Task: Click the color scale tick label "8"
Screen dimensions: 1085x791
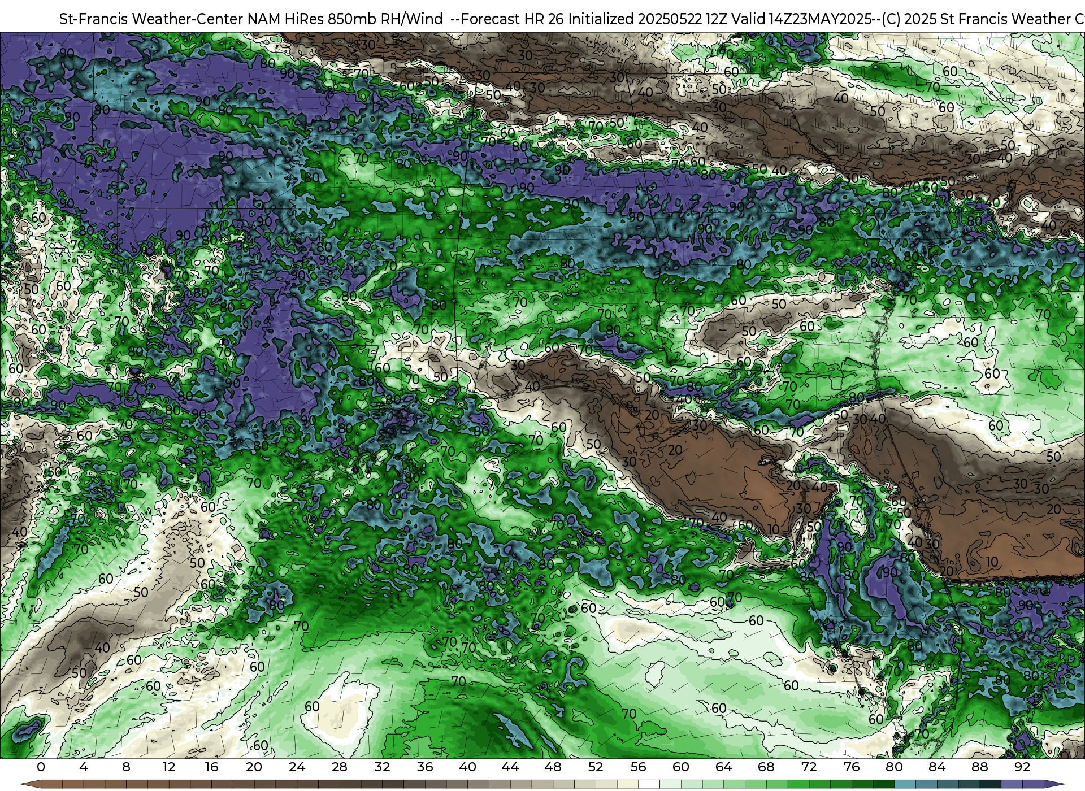Action: point(126,767)
